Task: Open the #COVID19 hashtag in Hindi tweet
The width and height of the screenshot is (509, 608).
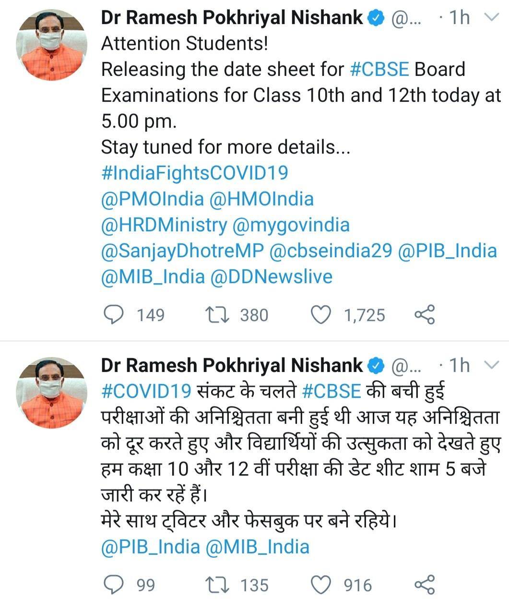Action: (x=146, y=391)
